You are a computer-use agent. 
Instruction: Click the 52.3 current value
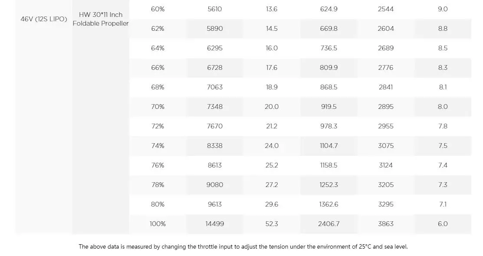(272, 224)
